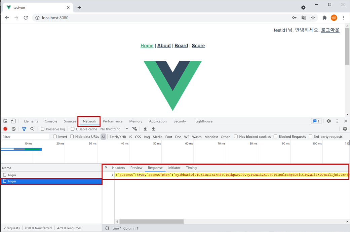This screenshot has height=232, width=350.
Task: Show the request Preview tab
Action: tap(137, 168)
